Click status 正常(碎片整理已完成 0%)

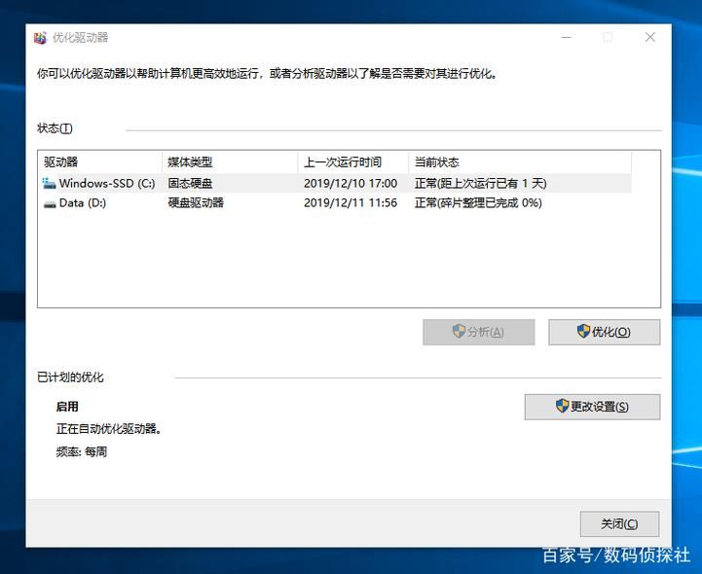479,203
